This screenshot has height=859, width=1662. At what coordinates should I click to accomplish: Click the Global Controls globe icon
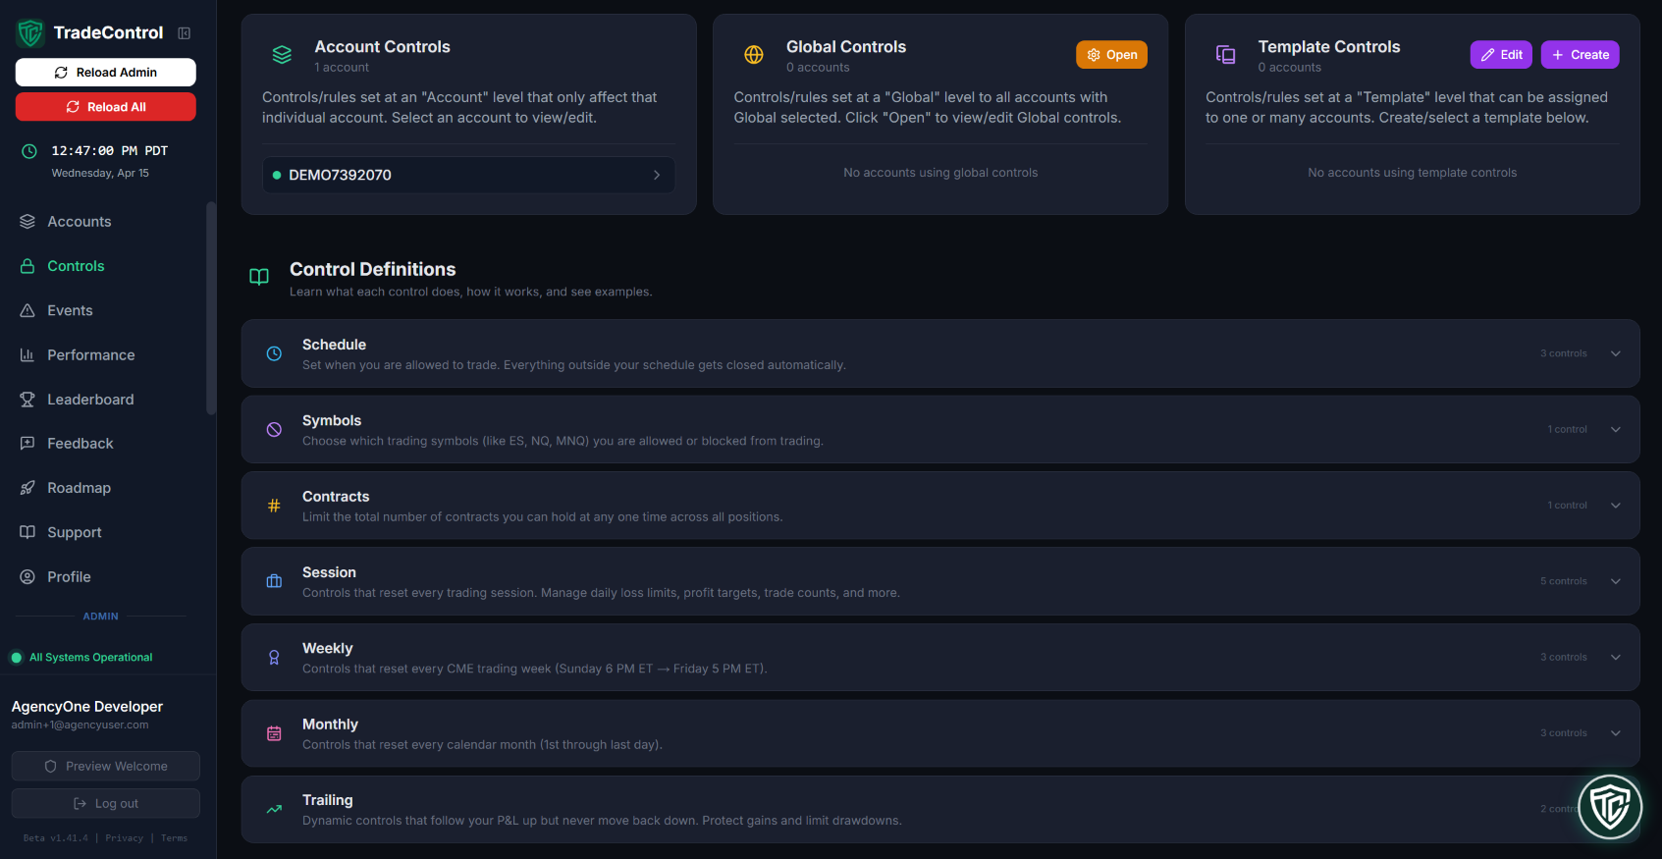tap(754, 55)
